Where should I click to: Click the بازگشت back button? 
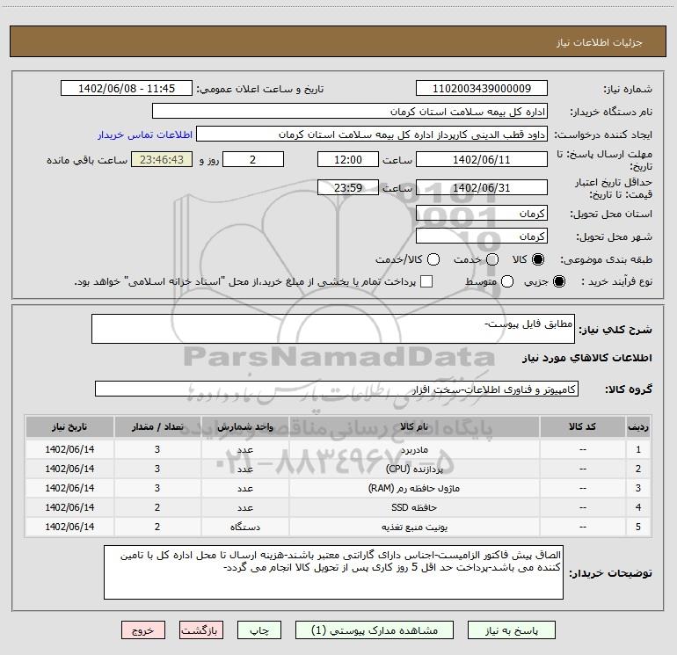[x=201, y=630]
